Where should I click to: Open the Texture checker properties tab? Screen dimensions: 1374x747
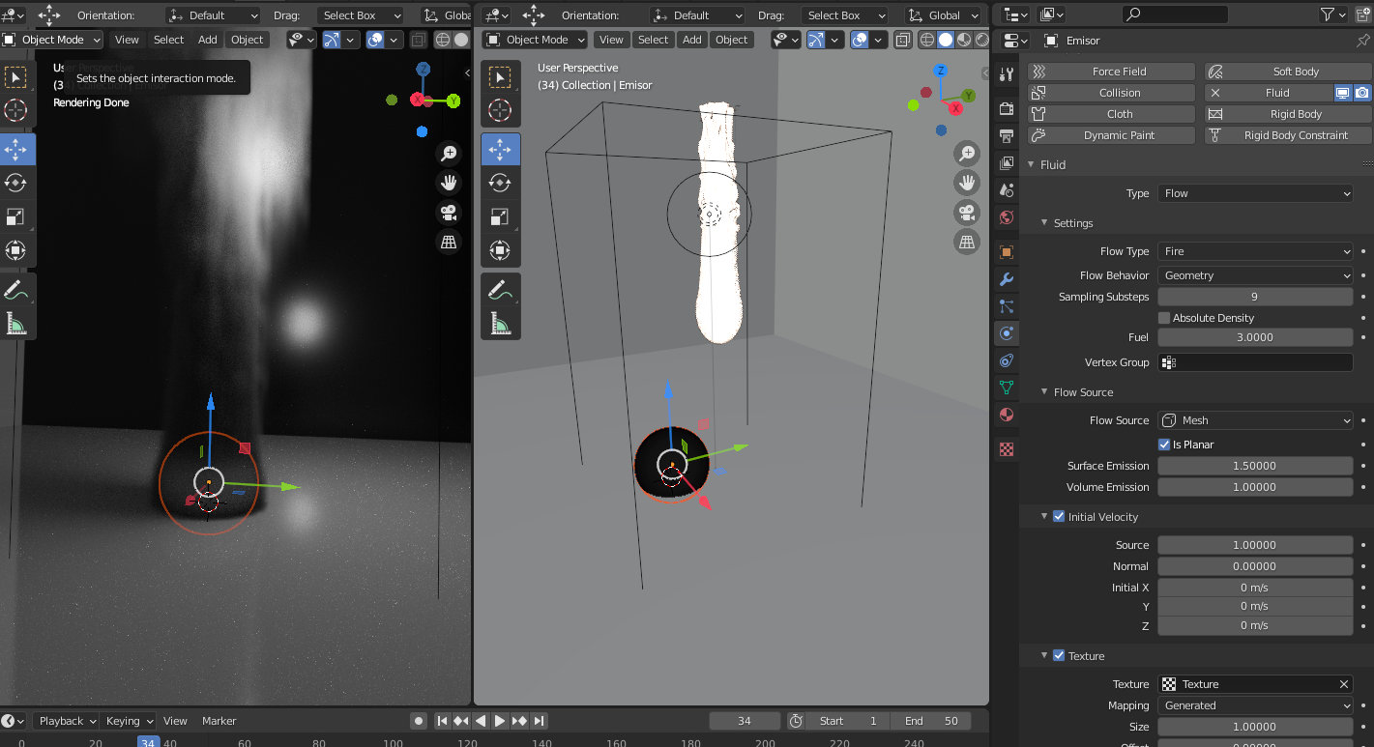tap(1007, 449)
